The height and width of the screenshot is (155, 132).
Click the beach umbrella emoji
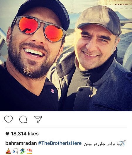point(29,151)
